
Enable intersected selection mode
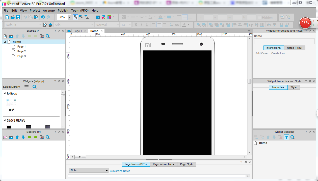(75, 17)
